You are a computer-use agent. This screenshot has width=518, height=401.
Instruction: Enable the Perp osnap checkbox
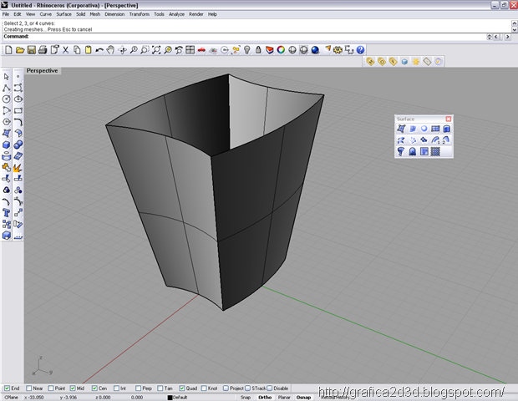(138, 388)
